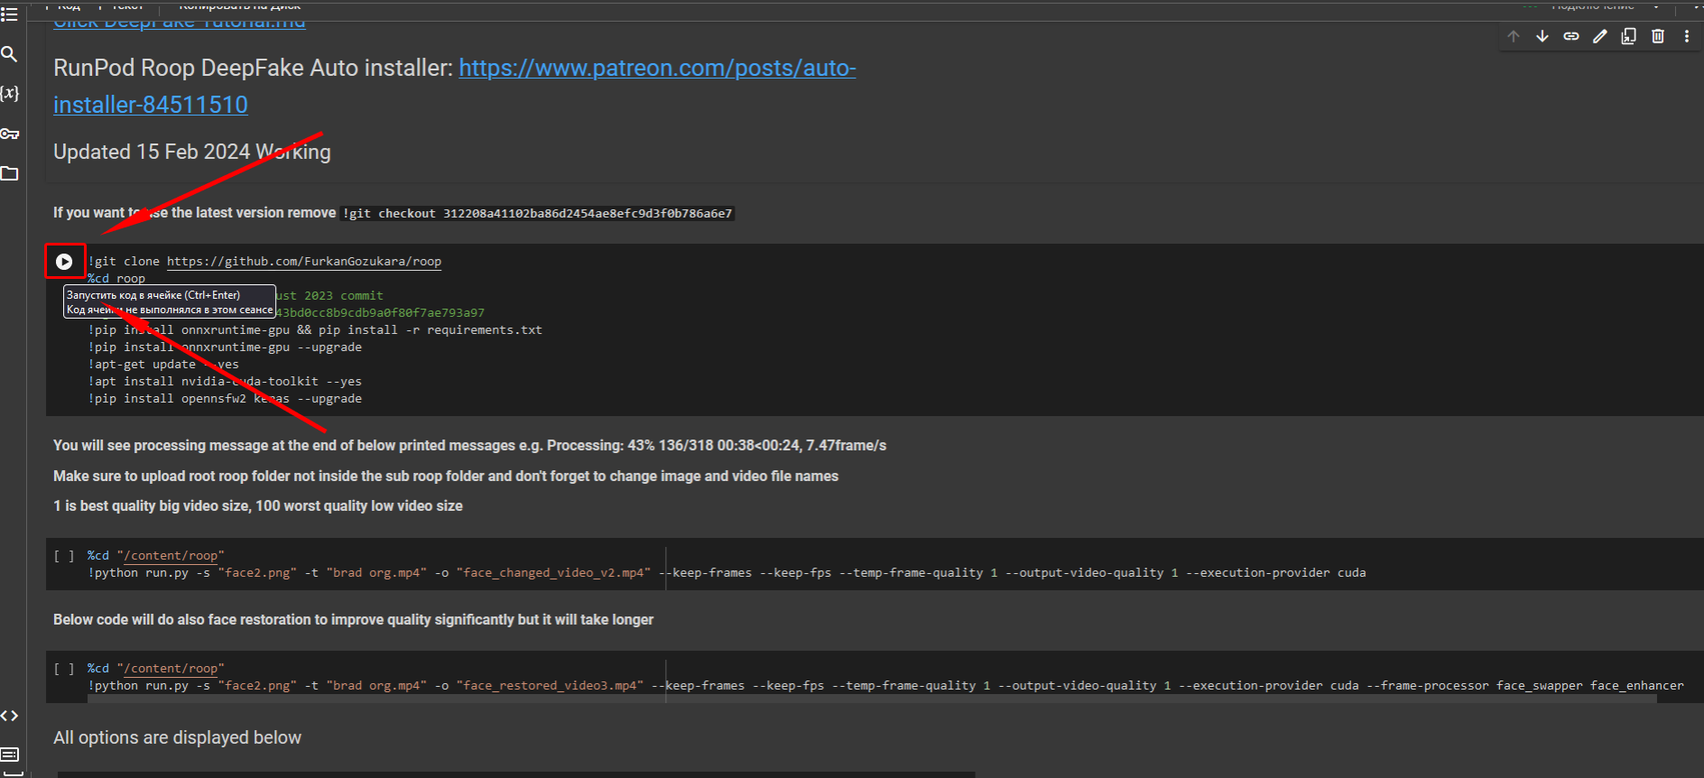Click "face_swapper face_enhancer" at the line end
This screenshot has height=778, width=1704.
(1590, 686)
